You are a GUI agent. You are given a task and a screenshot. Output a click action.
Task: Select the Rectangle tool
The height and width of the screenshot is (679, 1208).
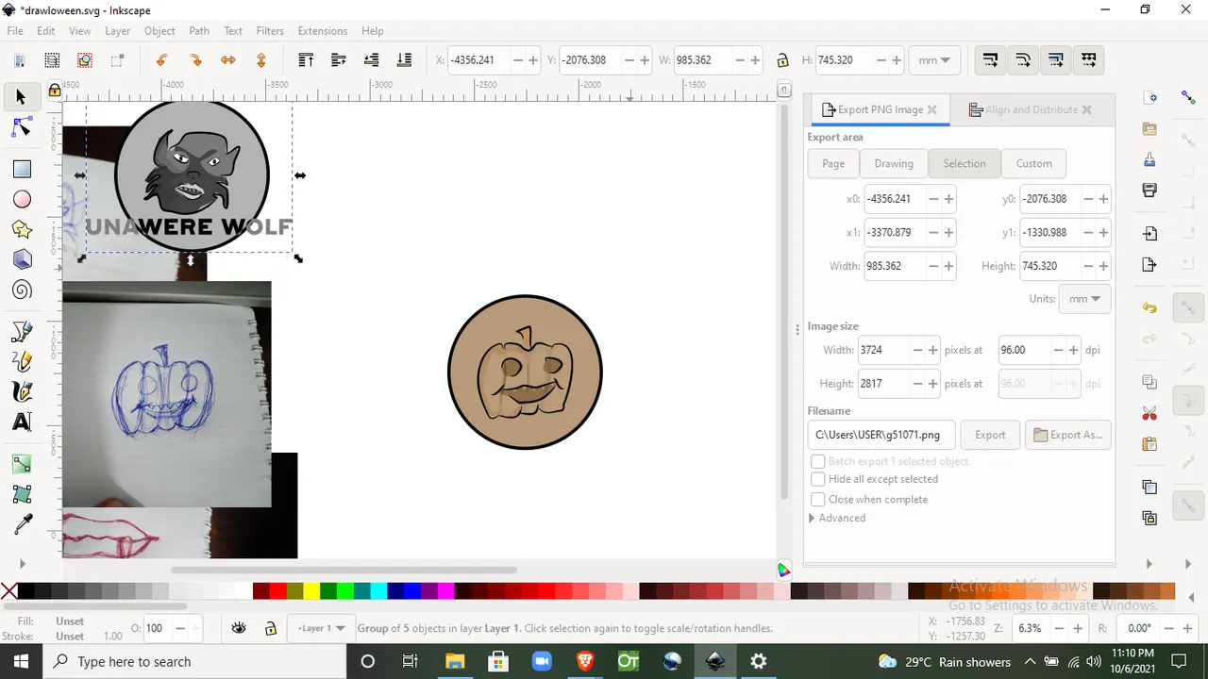coord(21,169)
